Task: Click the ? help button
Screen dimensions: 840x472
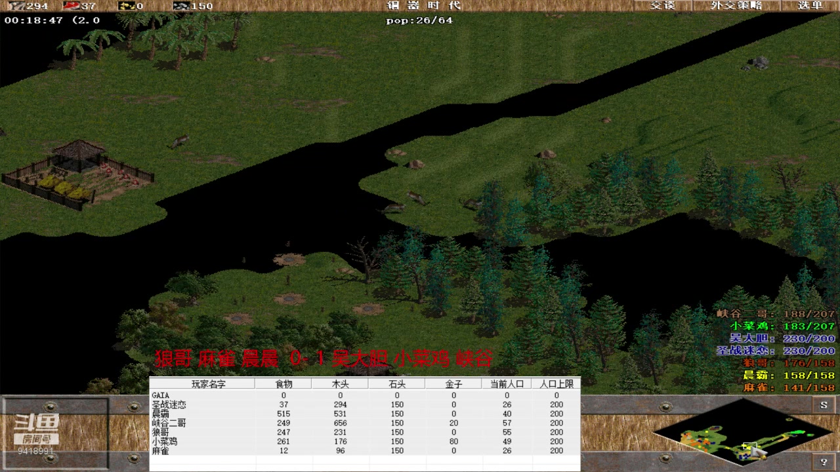Action: tap(824, 462)
